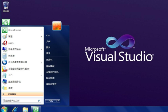Open the shutdown options arrow beside 关机
The width and height of the screenshot is (168, 112).
pos(59,101)
